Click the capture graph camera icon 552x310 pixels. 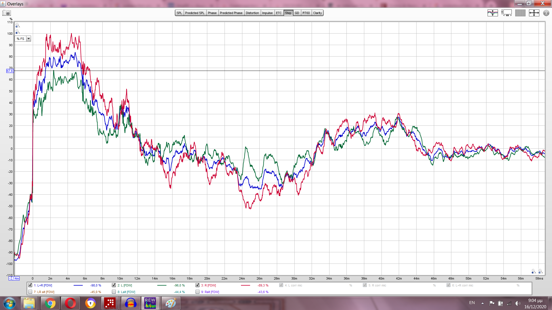tap(6, 13)
